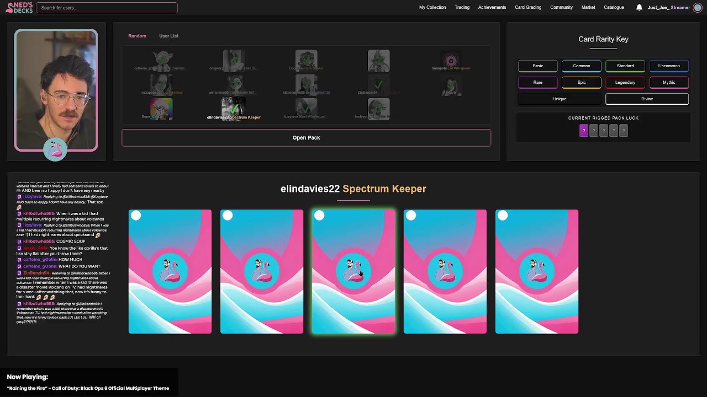Open the Achievements page
Screen dimensions: 707x397
click(x=492, y=8)
